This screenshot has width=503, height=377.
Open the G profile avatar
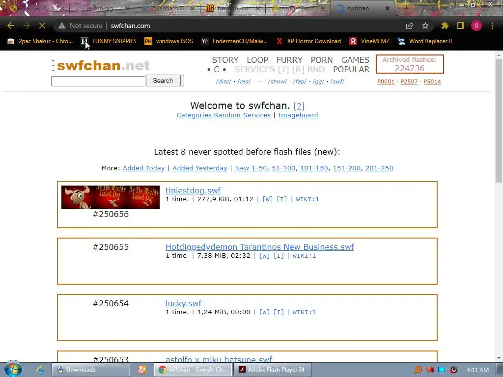[476, 26]
